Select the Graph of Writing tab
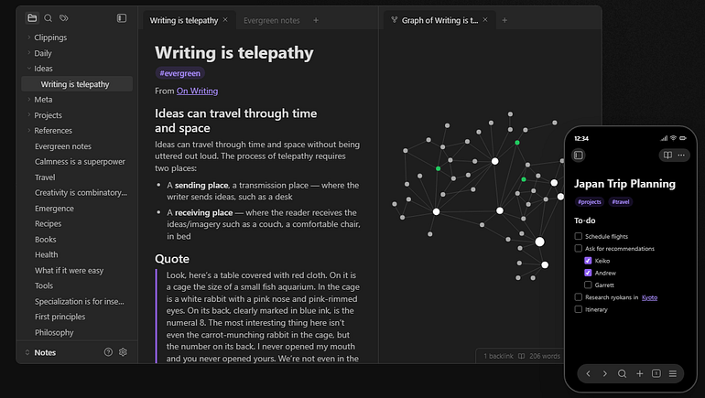The height and width of the screenshot is (398, 705). (x=439, y=20)
